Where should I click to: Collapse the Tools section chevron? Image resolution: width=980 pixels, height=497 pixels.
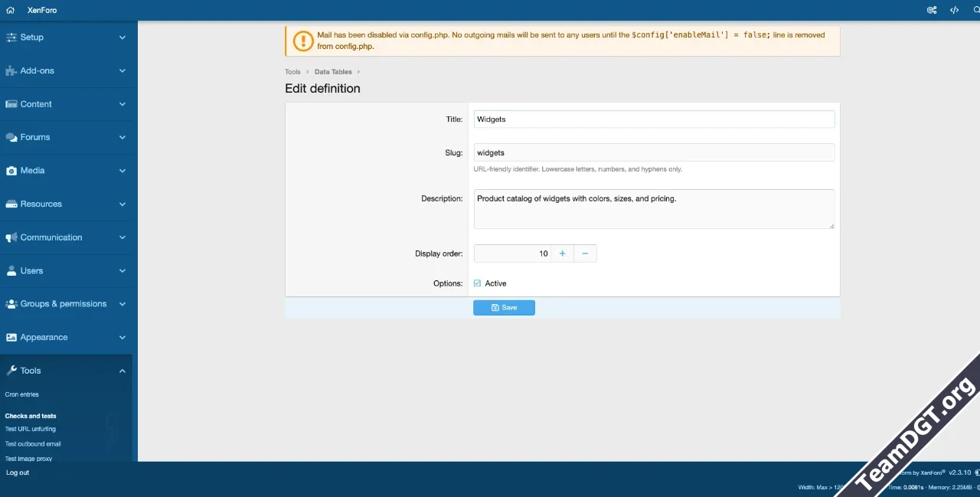click(x=122, y=371)
